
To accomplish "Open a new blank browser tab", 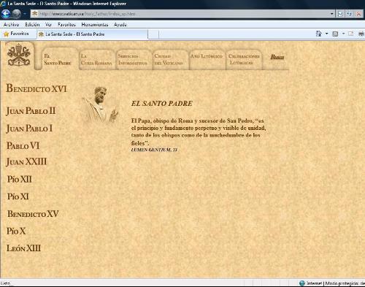I will [153, 34].
